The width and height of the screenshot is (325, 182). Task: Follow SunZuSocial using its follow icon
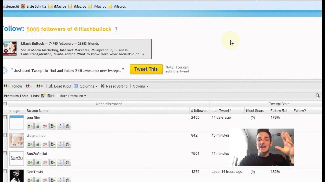(30, 162)
